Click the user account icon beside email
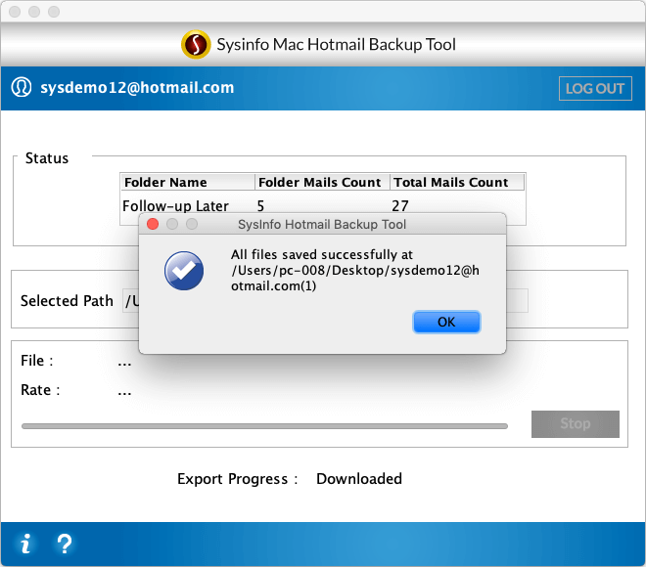The image size is (646, 567). [22, 87]
